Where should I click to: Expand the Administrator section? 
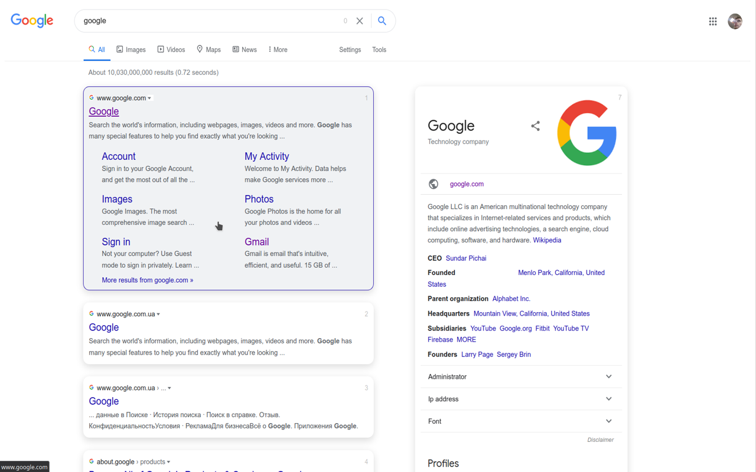pyautogui.click(x=521, y=376)
